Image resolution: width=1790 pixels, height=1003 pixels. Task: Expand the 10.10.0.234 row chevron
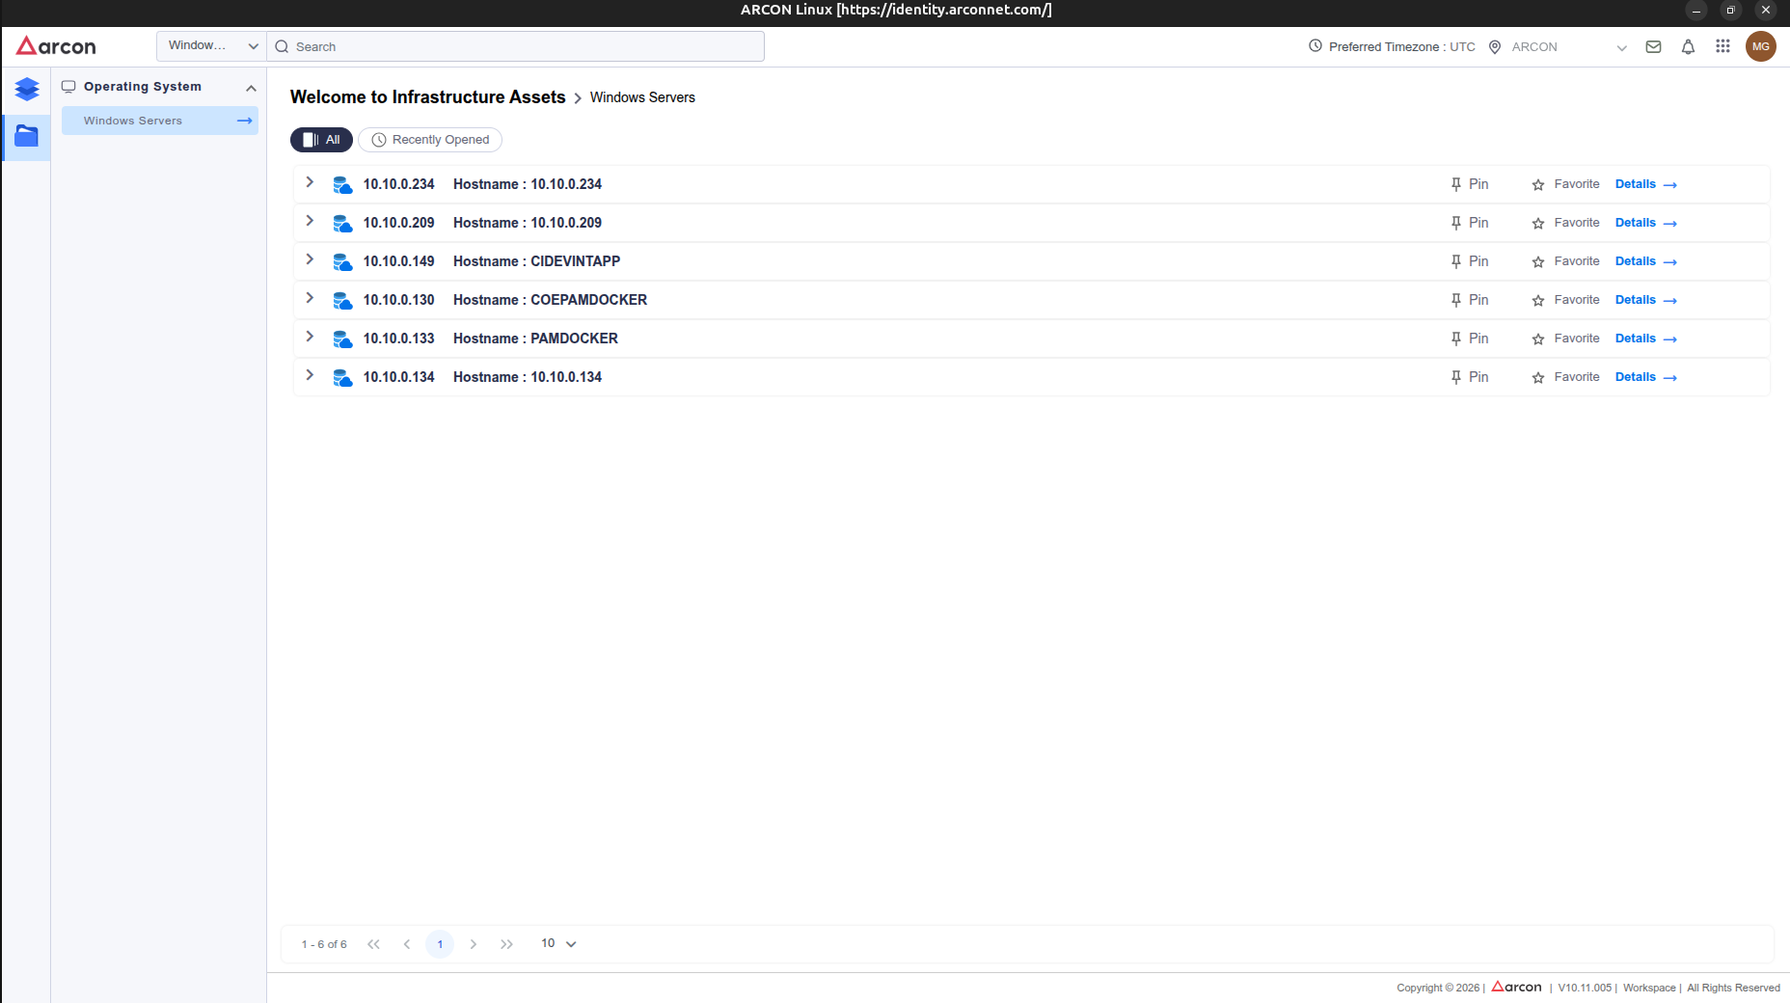310,182
